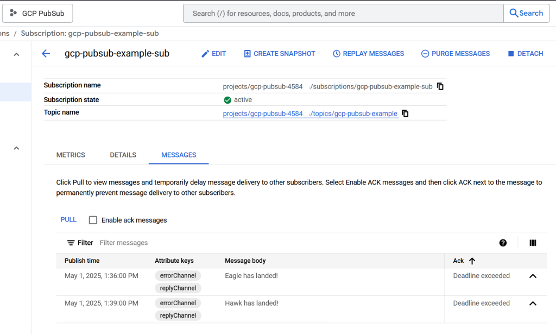Click the GCP PubSub project selector
This screenshot has height=335, width=556.
(x=37, y=13)
